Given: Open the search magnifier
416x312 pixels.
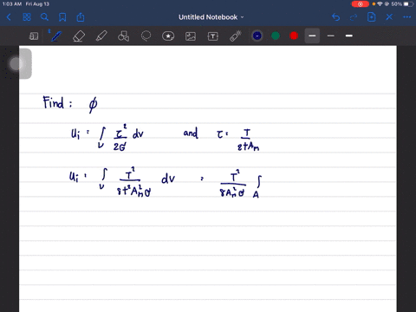Looking at the screenshot, I should pos(44,17).
